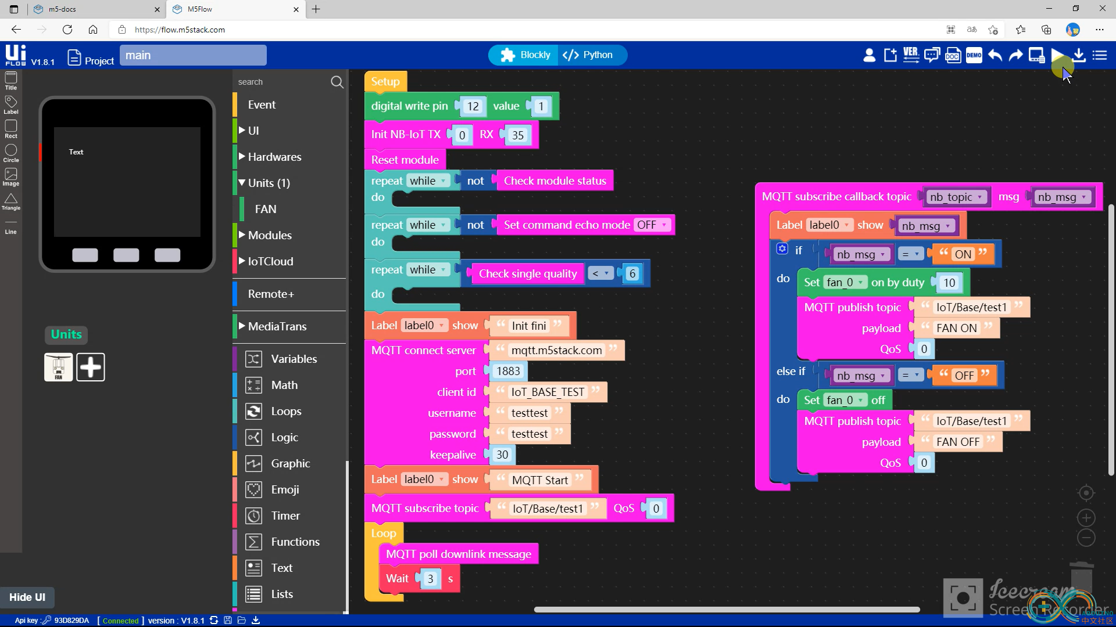Download the program to the device
Screen dimensions: 1116x627
(x=1079, y=55)
